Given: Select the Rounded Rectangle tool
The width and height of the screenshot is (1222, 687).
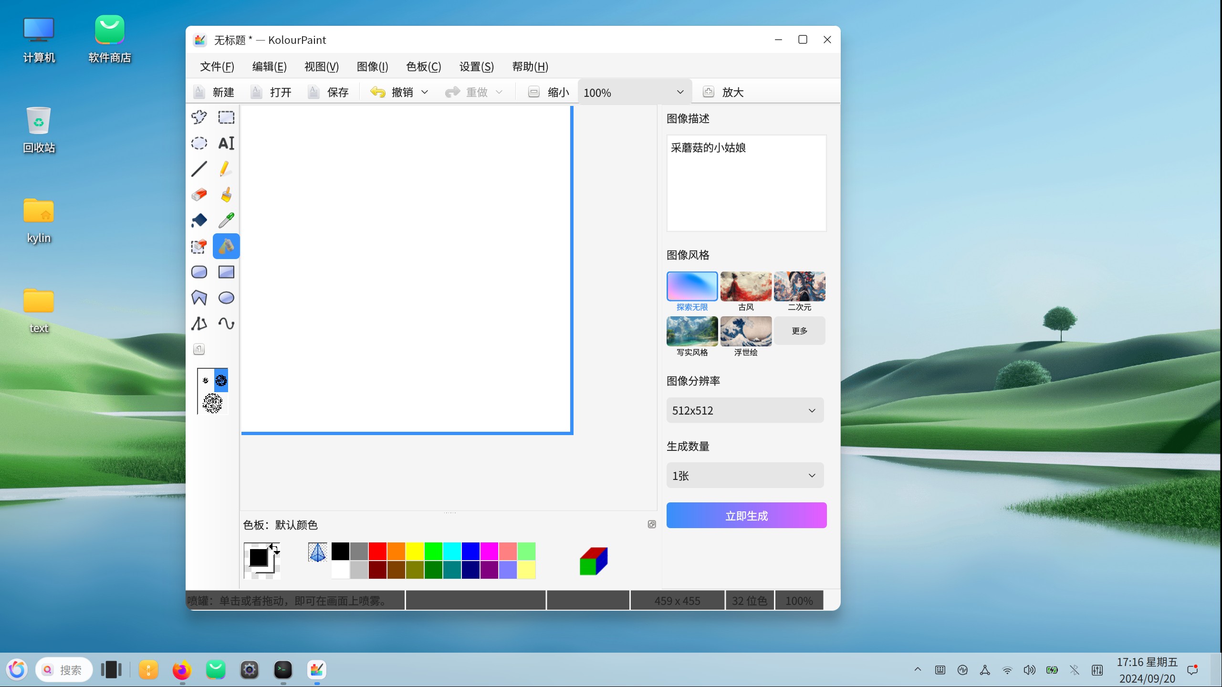Looking at the screenshot, I should 199,272.
